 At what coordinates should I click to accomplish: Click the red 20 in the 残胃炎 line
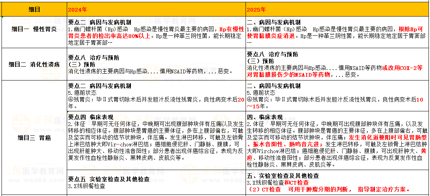click(240, 100)
